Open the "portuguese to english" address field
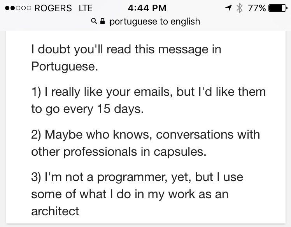This screenshot has height=227, width=291. 154,21
